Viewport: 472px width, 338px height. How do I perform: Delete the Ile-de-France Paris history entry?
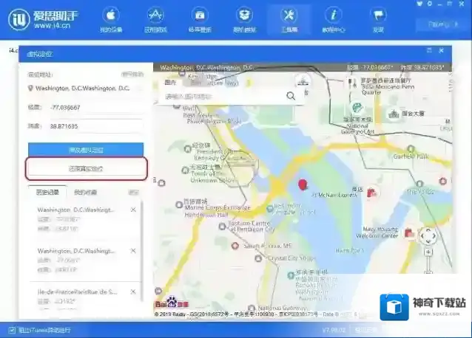point(133,292)
